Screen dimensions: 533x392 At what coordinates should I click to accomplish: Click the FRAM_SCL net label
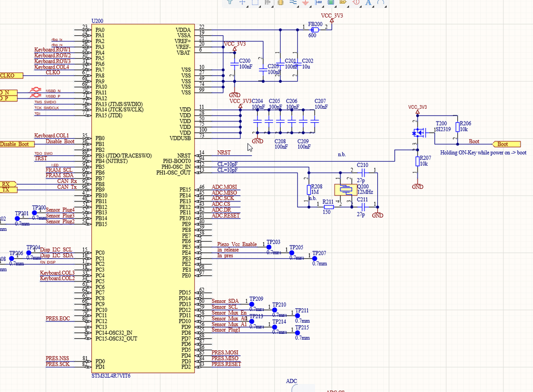click(59, 170)
